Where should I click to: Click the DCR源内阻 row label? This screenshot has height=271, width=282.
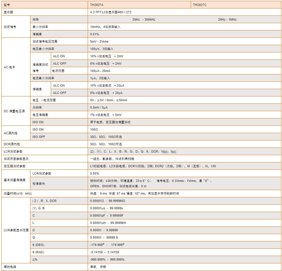pos(12,144)
